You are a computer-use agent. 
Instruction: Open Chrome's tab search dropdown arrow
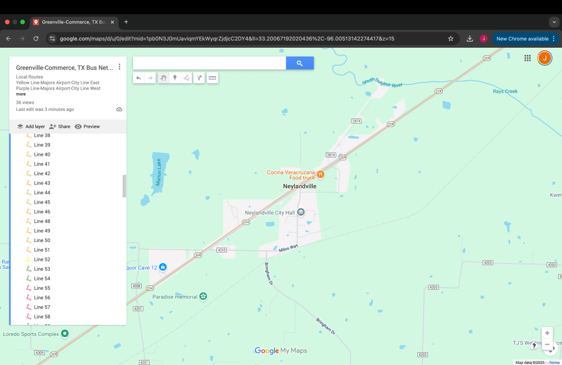click(553, 22)
